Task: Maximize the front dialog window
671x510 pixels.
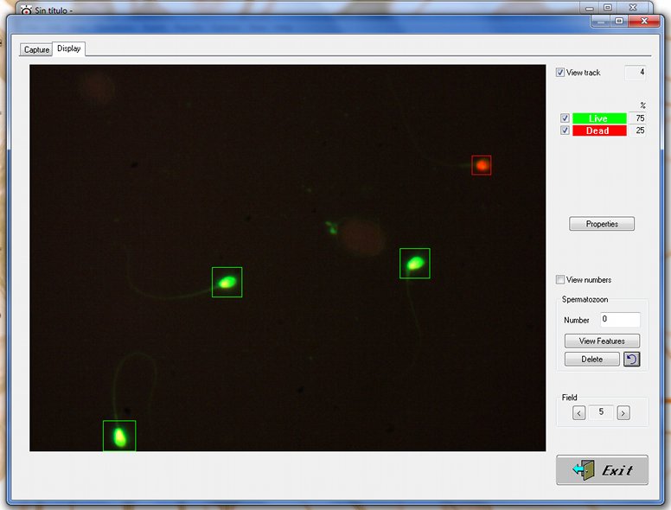Action: [x=619, y=21]
